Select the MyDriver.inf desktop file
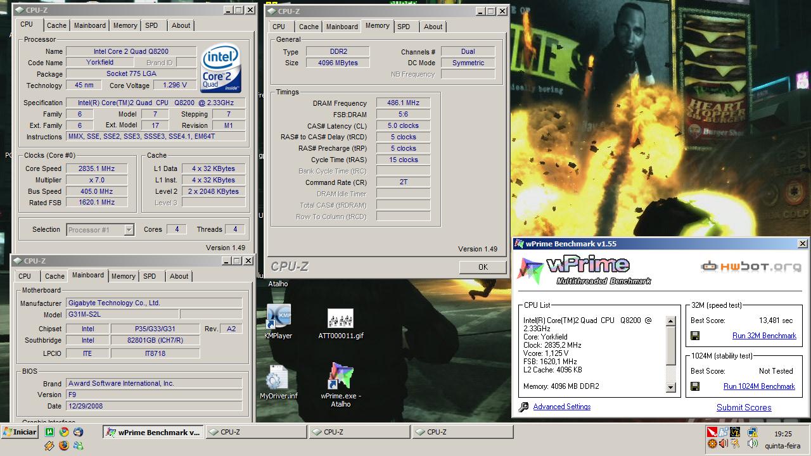811x456 pixels. pyautogui.click(x=278, y=382)
